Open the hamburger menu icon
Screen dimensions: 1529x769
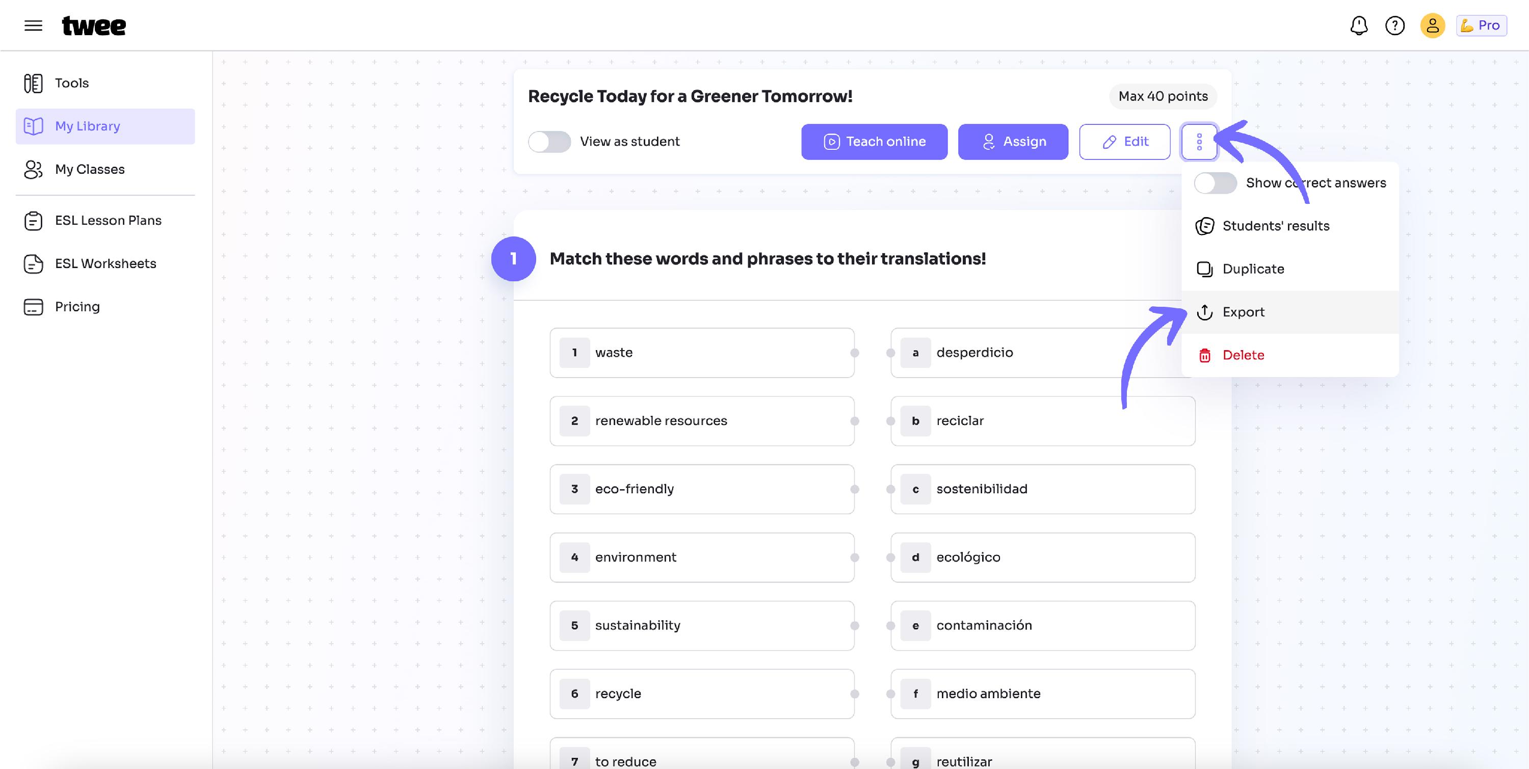click(x=33, y=25)
